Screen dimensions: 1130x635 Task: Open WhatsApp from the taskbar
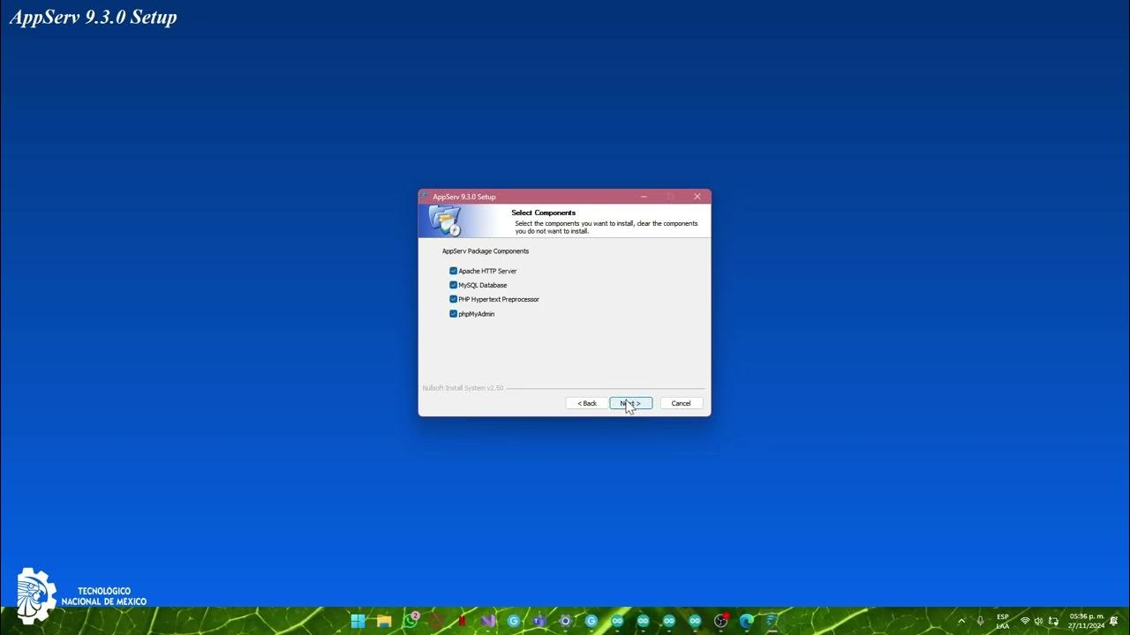[x=411, y=621]
